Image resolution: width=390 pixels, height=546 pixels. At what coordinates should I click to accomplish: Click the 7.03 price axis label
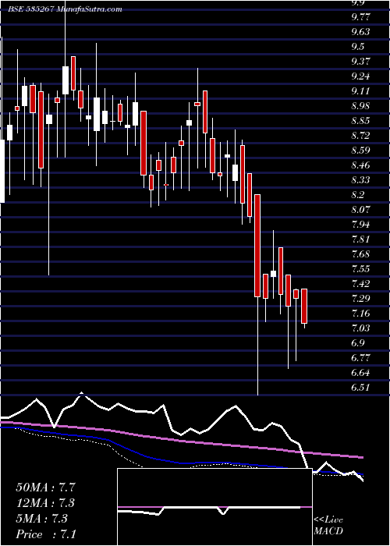(360, 328)
